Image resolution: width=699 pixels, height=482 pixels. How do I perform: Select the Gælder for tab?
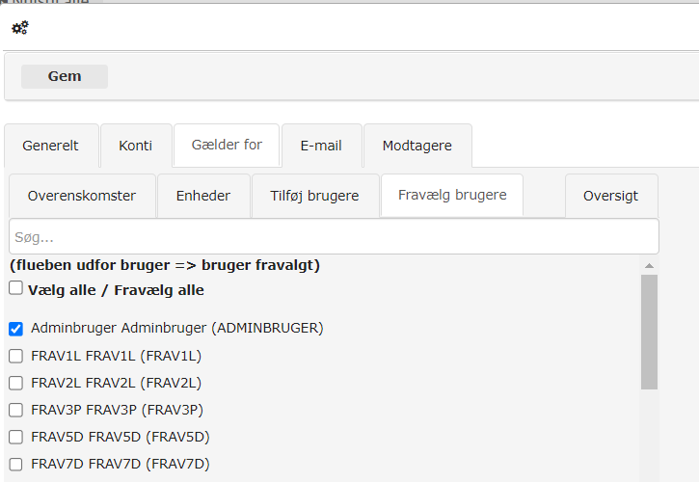pyautogui.click(x=227, y=146)
